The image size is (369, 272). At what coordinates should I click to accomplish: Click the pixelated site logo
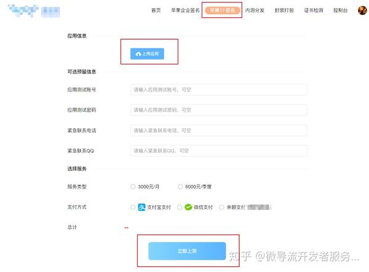coord(34,11)
